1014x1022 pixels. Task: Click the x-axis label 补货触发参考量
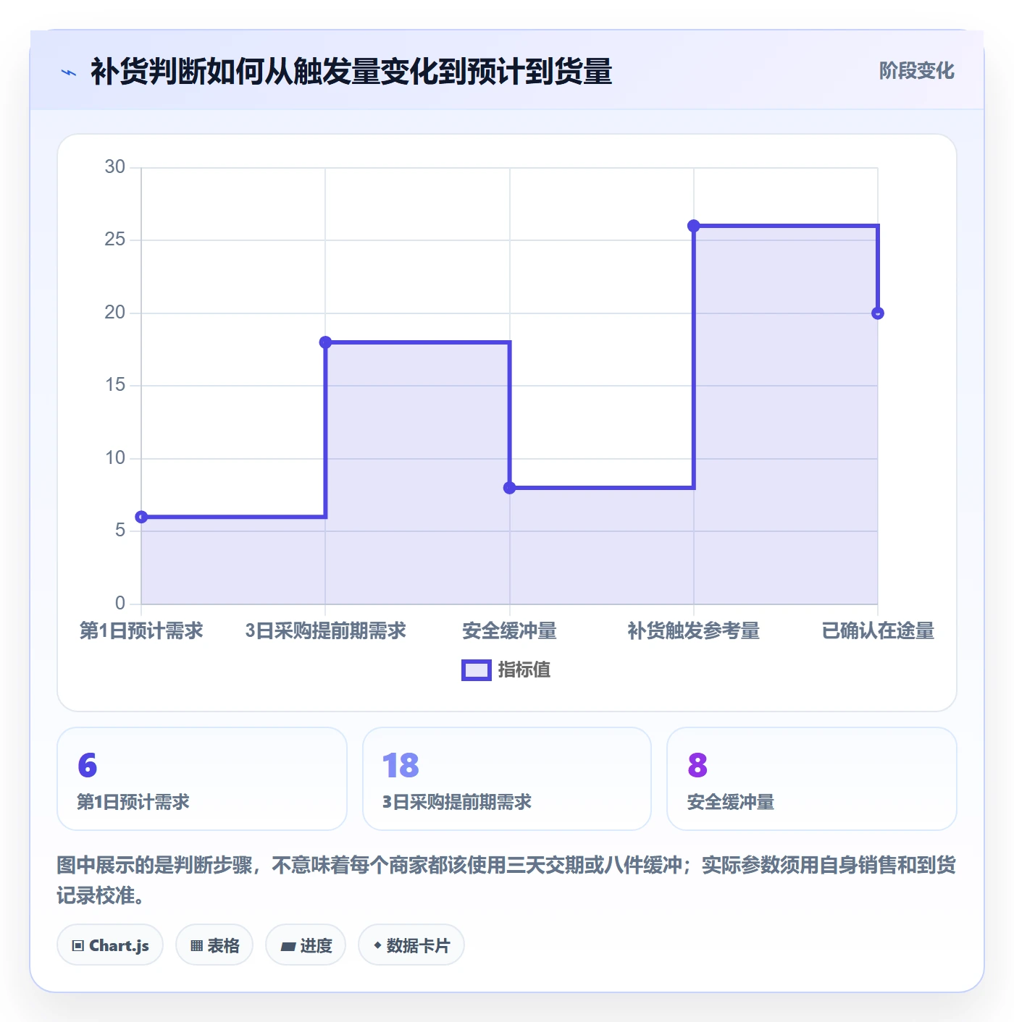point(694,631)
